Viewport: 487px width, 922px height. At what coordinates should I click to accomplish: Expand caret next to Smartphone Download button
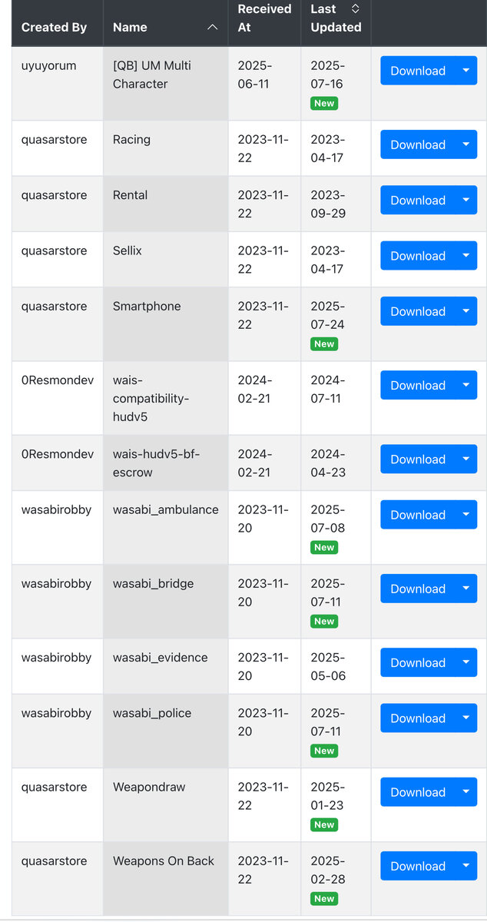[465, 311]
